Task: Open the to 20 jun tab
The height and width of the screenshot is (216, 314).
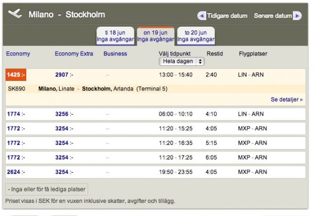Action: coord(196,36)
